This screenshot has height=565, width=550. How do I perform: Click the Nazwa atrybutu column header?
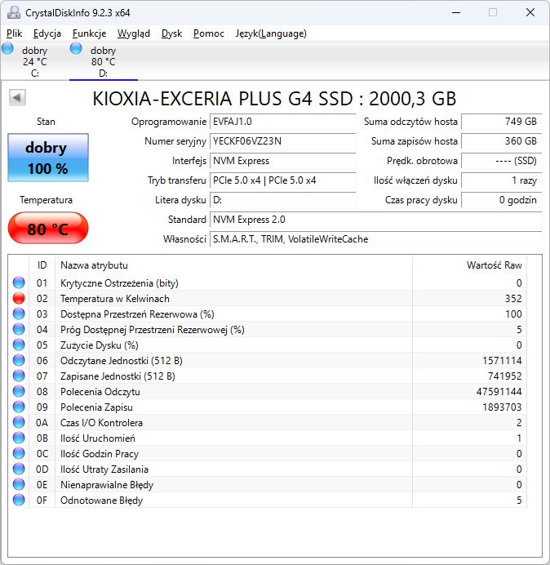pyautogui.click(x=233, y=265)
